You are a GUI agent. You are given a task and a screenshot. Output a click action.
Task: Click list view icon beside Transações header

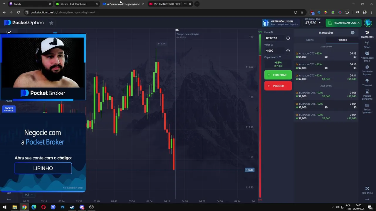(352, 33)
